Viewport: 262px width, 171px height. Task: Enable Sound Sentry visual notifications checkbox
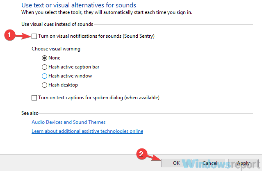coord(34,36)
